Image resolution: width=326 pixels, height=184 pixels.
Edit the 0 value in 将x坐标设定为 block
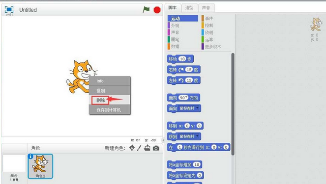(199, 176)
